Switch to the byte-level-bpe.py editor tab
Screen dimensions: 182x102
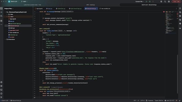pos(75,9)
